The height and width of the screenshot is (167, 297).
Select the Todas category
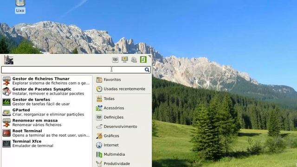click(x=123, y=99)
